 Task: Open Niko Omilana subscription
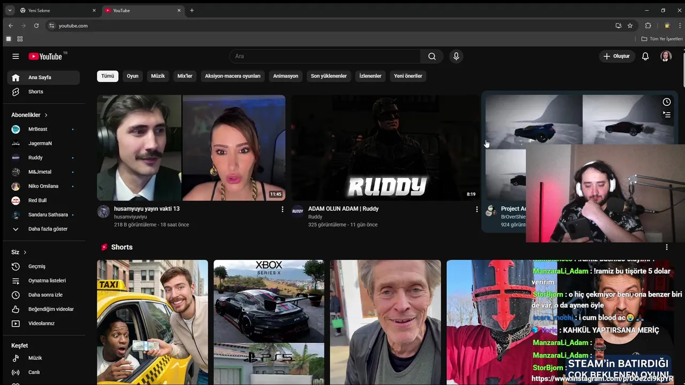click(44, 186)
